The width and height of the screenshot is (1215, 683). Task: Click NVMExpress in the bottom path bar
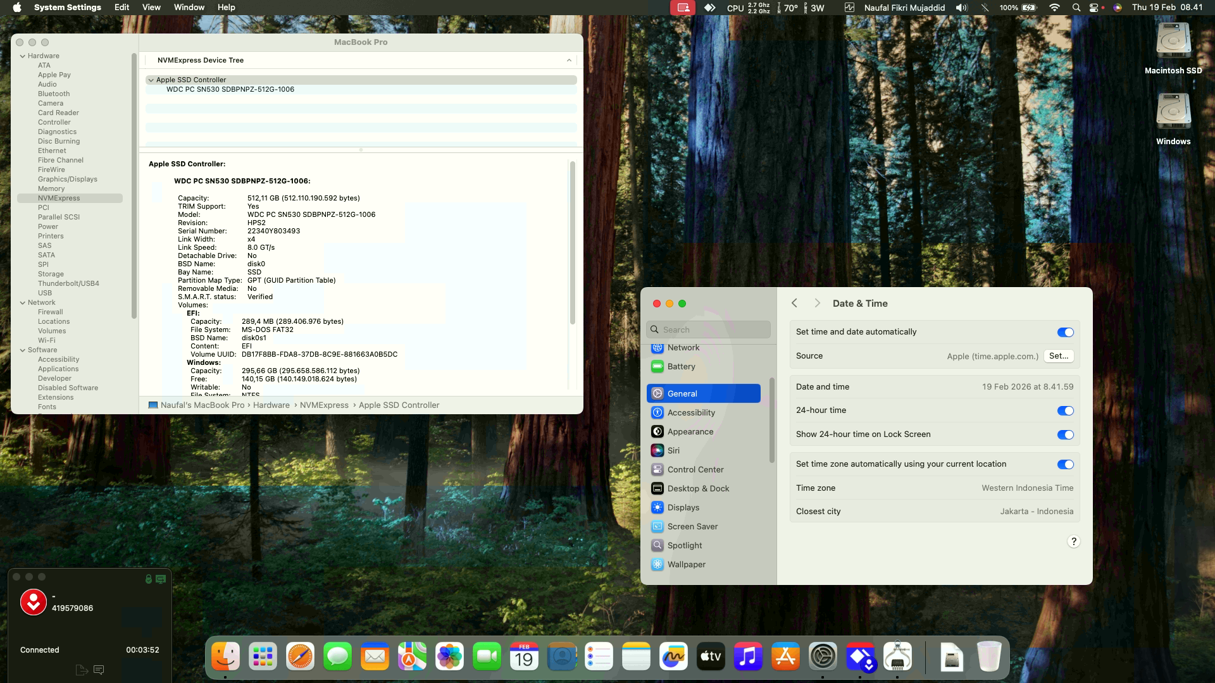324,405
